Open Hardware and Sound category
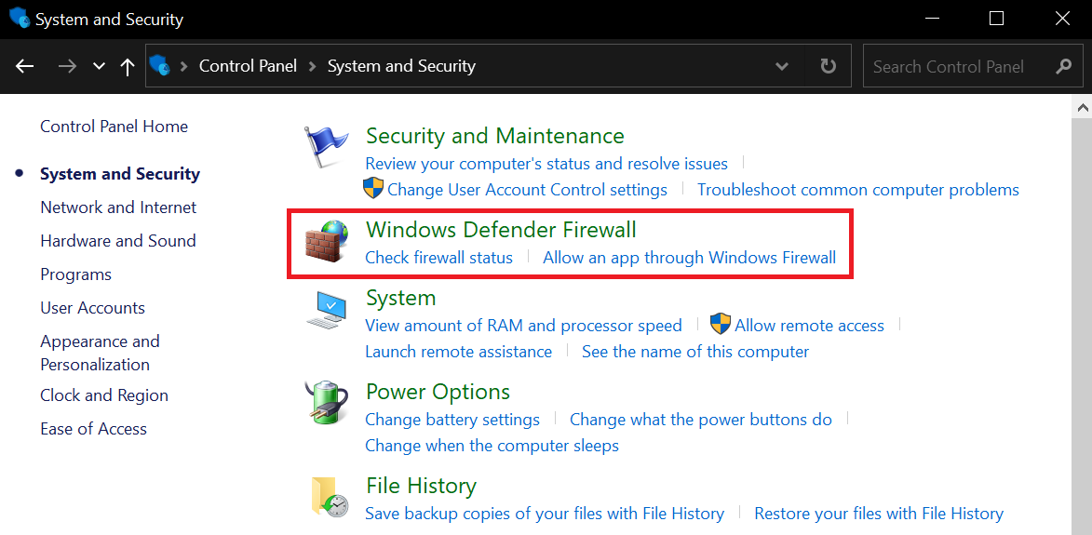1092x535 pixels. tap(118, 241)
